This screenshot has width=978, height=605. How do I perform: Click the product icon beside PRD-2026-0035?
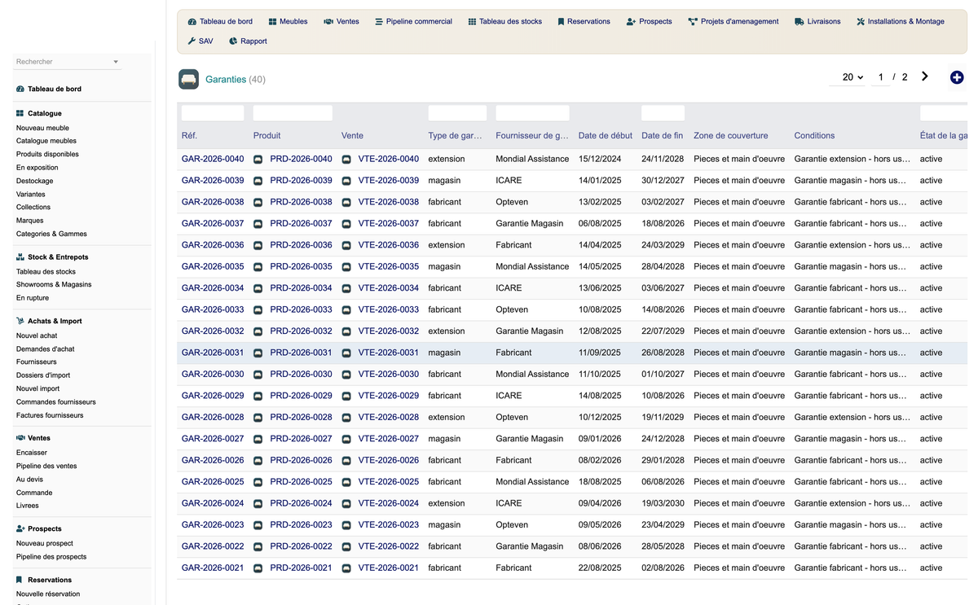pos(258,267)
